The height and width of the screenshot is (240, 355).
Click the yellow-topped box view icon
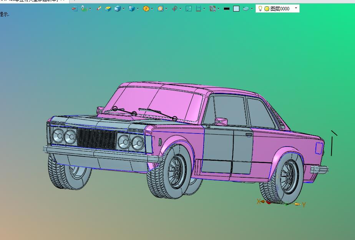tap(108, 8)
